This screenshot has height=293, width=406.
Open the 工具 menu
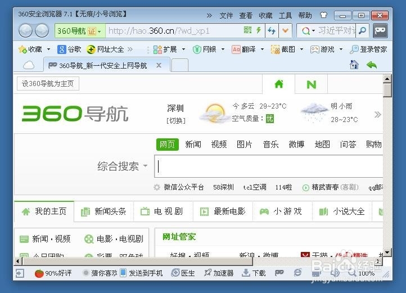pyautogui.click(x=285, y=16)
